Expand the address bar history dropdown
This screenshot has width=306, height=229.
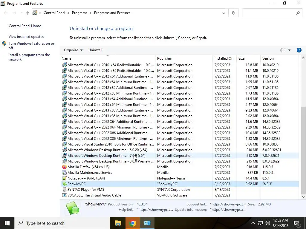(x=224, y=13)
